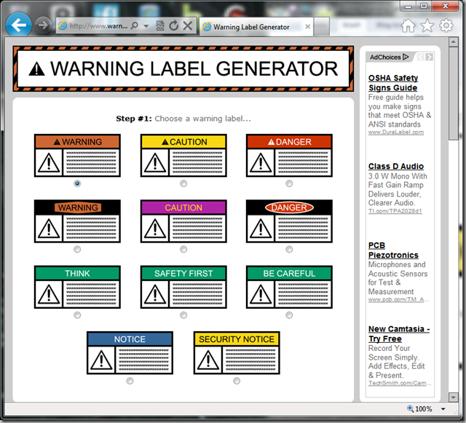Click the AdChoices expander arrow
Viewport: 466px width, 423px height.
click(x=406, y=57)
